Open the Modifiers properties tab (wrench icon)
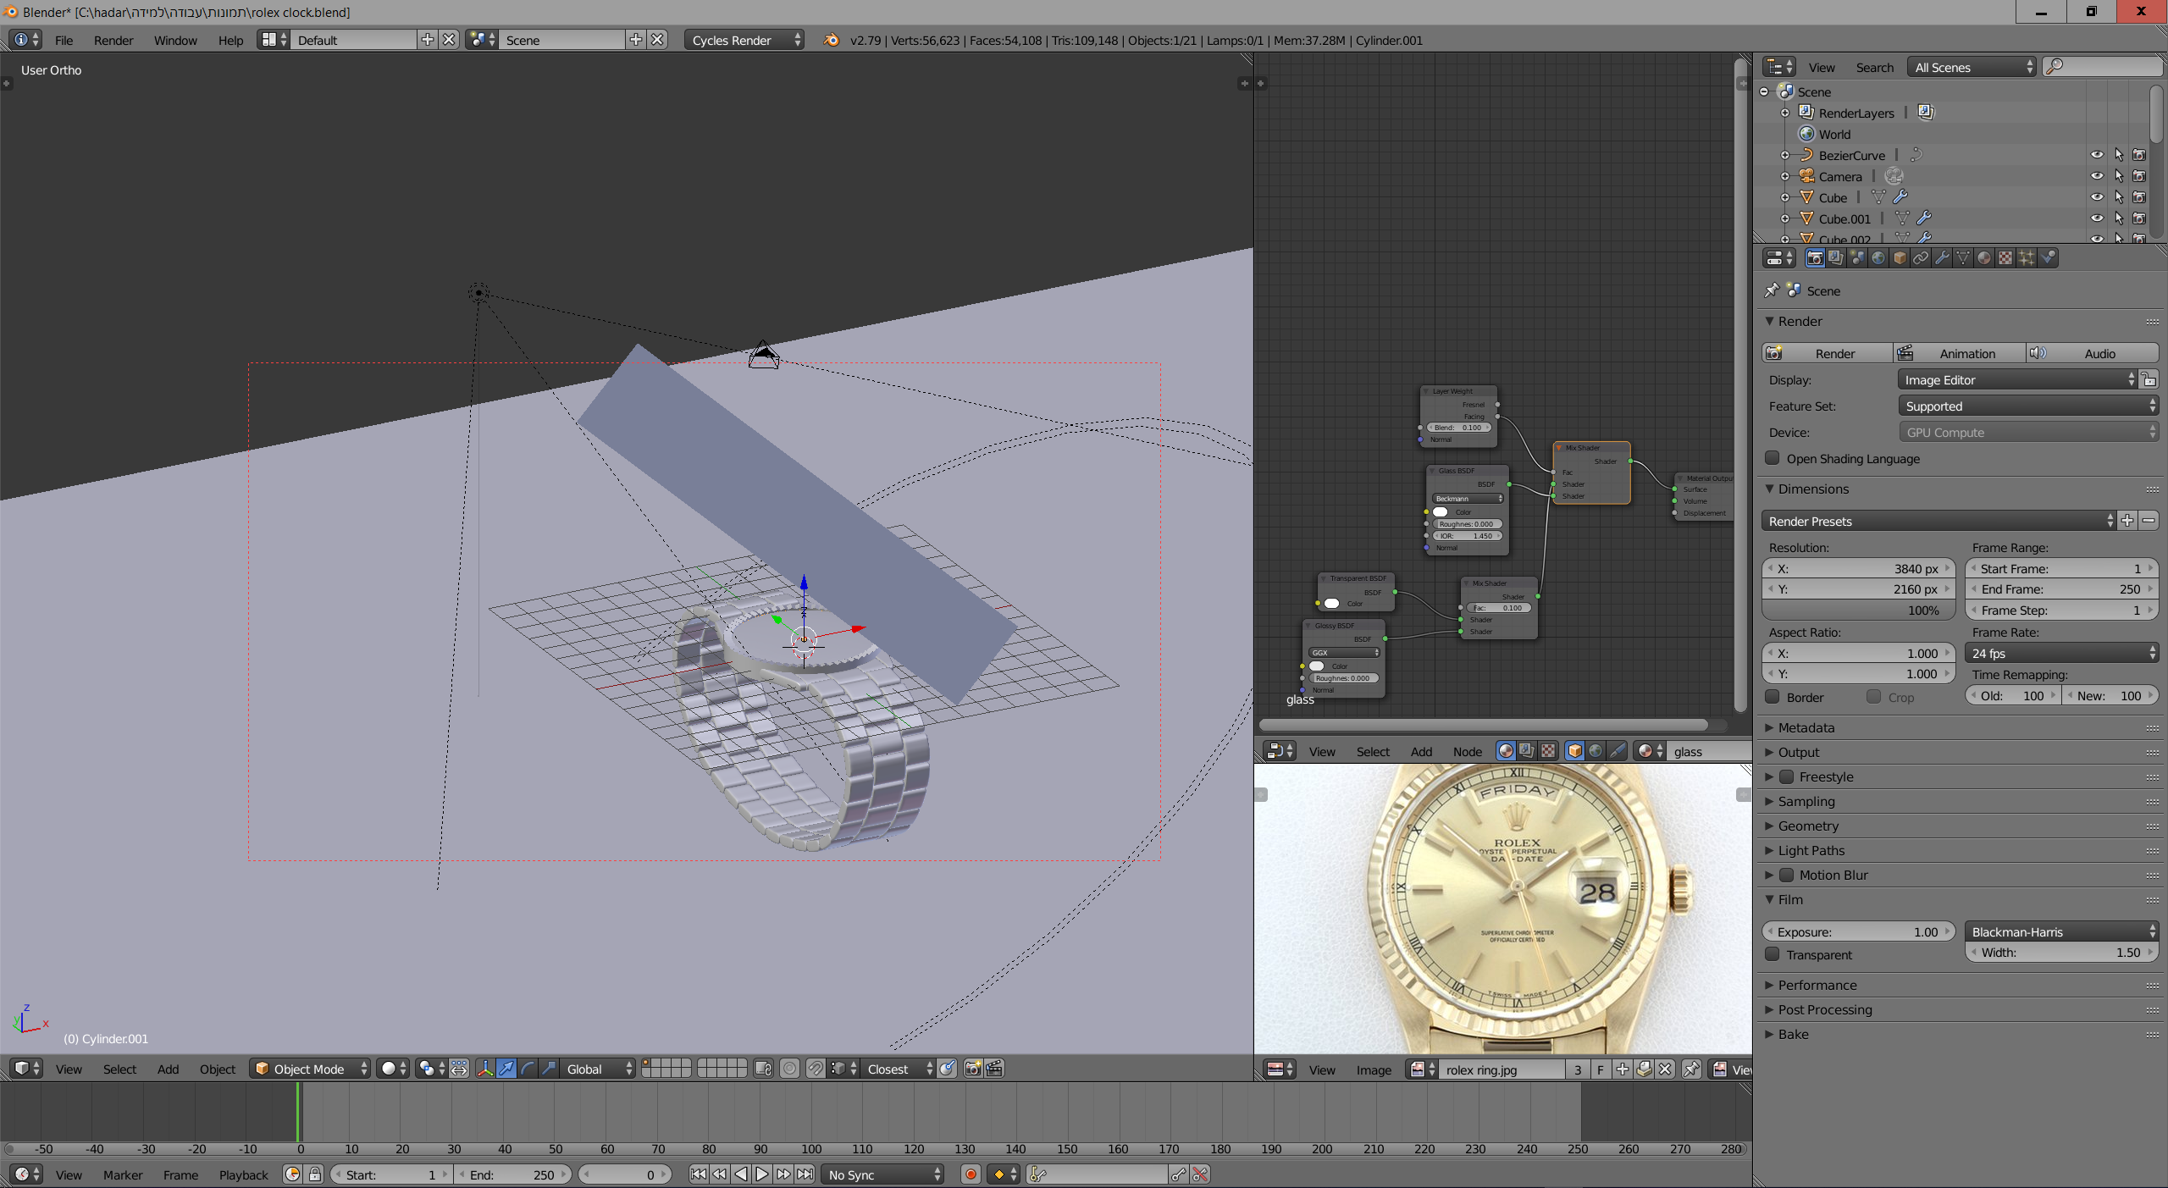The image size is (2168, 1188). coord(1941,258)
